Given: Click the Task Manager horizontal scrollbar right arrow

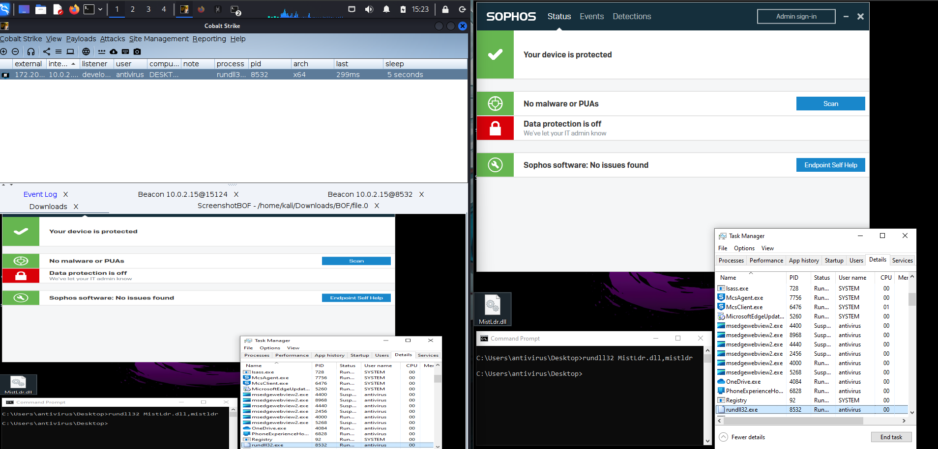Looking at the screenshot, I should tap(904, 421).
